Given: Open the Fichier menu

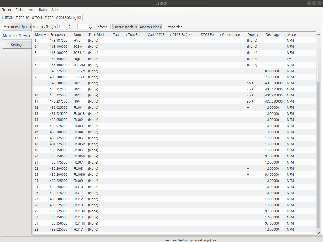Looking at the screenshot, I should 6,10.
